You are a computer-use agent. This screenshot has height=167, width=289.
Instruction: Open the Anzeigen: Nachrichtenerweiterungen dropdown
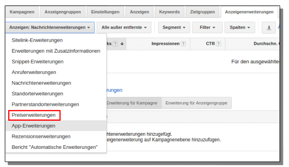(50, 27)
